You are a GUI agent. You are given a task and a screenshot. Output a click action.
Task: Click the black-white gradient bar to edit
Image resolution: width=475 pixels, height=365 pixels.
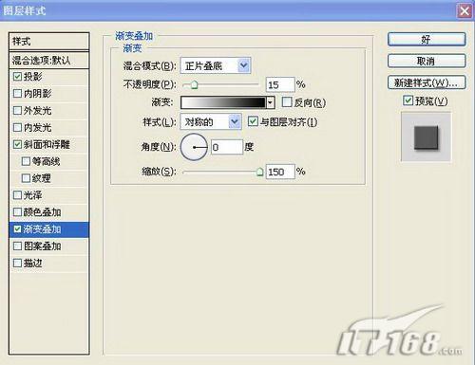coord(223,102)
